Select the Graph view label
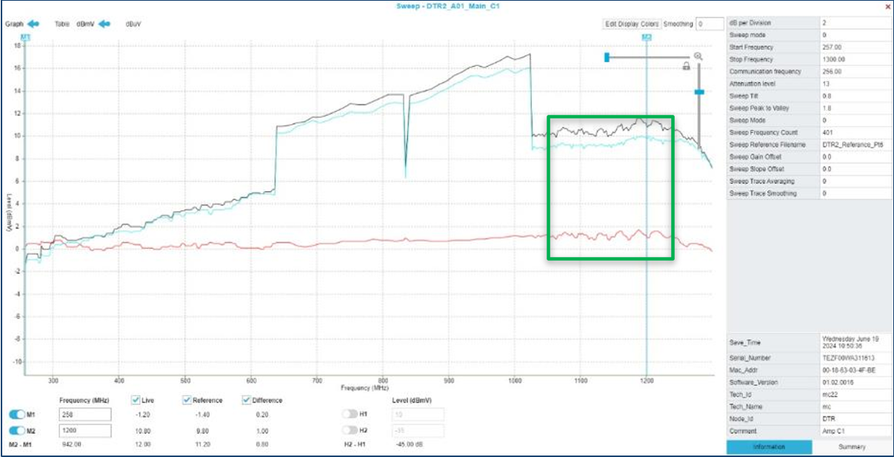894x457 pixels. 14,24
